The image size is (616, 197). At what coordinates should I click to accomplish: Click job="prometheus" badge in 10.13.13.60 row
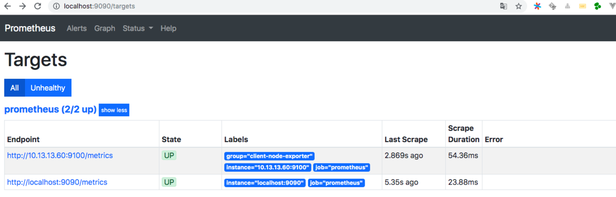[341, 167]
